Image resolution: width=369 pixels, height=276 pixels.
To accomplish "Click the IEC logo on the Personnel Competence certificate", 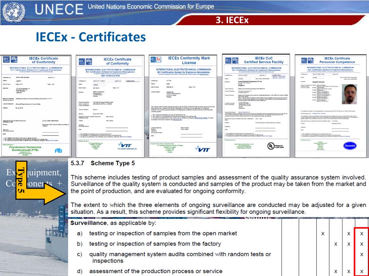I will (304, 60).
